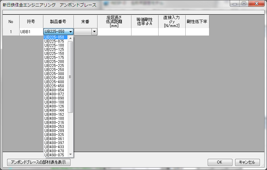Viewport: 267px width, 170px height.
Task: Click the dropdown list scroll-up arrow
Action: pyautogui.click(x=70, y=38)
